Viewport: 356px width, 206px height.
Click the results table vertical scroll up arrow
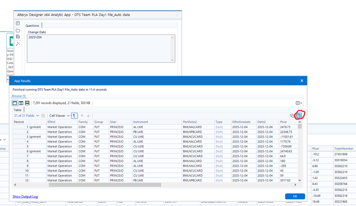point(300,122)
